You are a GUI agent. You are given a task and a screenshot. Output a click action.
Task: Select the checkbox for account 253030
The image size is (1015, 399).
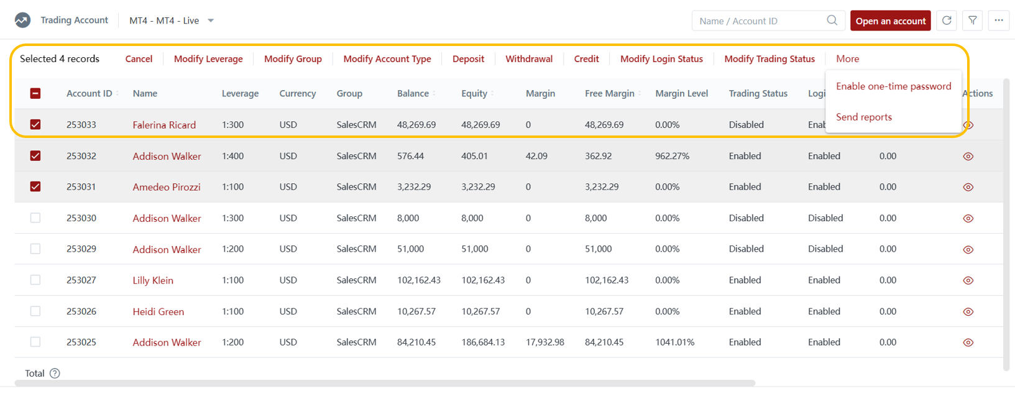pos(35,218)
